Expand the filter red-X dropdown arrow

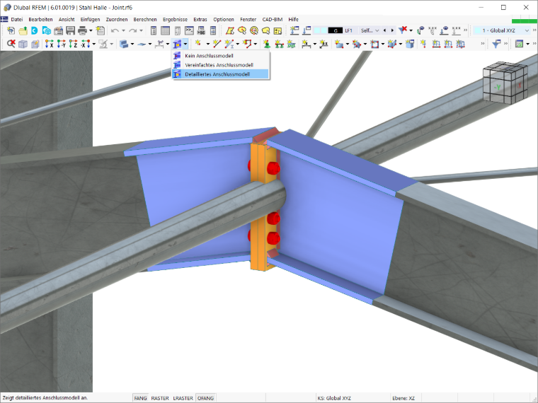411,30
